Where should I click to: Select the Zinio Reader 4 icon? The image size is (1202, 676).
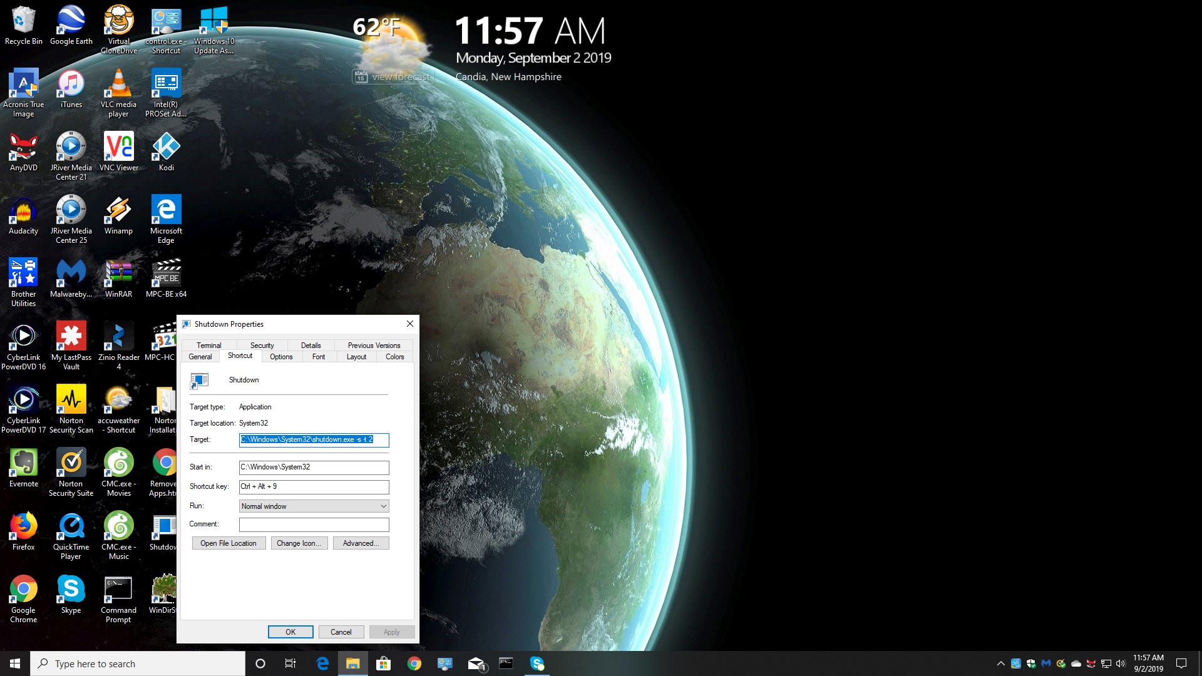click(119, 346)
